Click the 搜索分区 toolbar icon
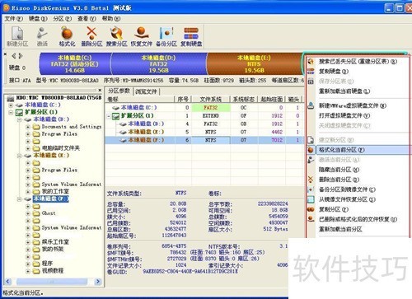Screen dimensions: 412x299 116,36
